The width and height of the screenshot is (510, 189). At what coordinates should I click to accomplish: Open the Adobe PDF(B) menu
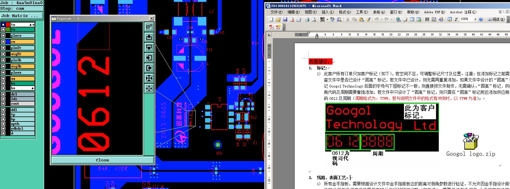pos(434,12)
